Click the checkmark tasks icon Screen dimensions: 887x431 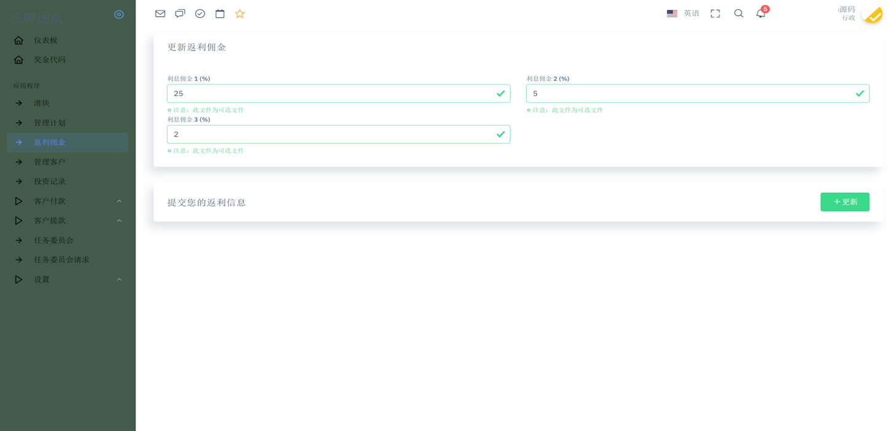(200, 14)
